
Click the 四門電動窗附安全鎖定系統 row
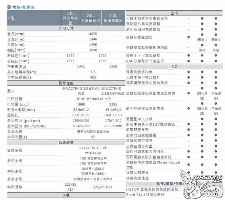(x=174, y=157)
